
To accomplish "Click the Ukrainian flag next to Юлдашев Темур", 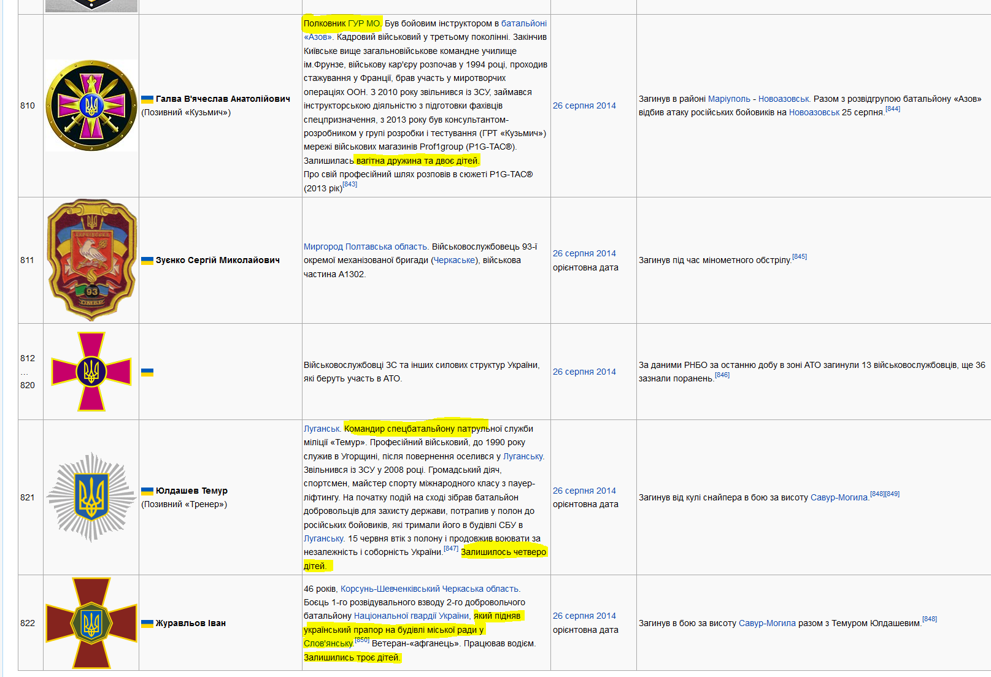I will (147, 491).
